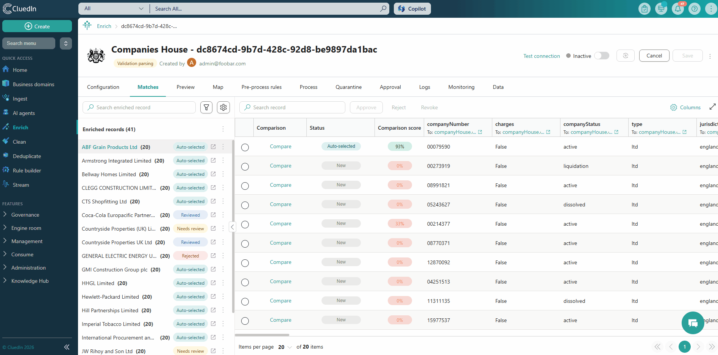Open Enriched records panel options menu
Image resolution: width=718 pixels, height=355 pixels.
[x=223, y=129]
